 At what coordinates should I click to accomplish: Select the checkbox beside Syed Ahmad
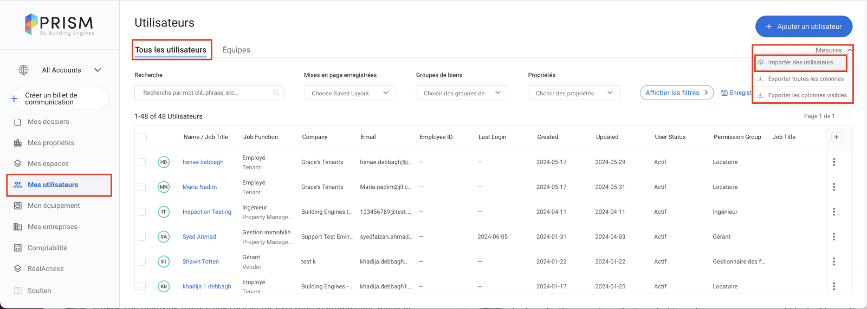pos(142,236)
